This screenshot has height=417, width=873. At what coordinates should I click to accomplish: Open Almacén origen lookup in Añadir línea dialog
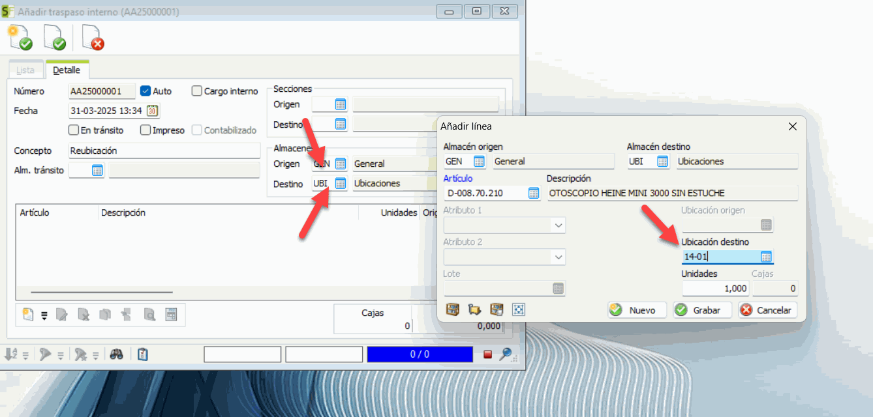479,162
